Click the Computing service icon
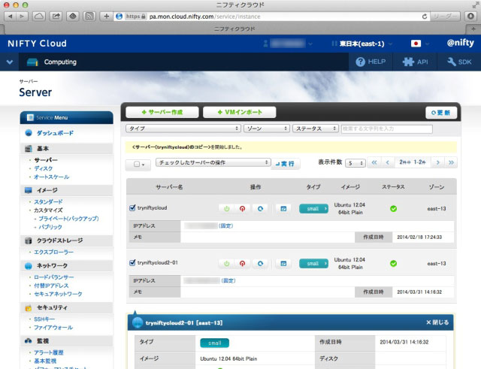 coord(32,62)
